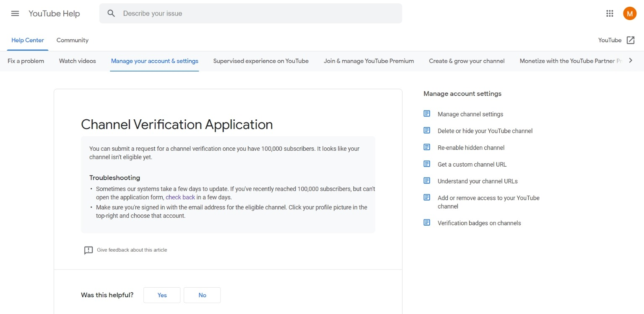Click article icon beside Add or remove access

[x=427, y=197]
